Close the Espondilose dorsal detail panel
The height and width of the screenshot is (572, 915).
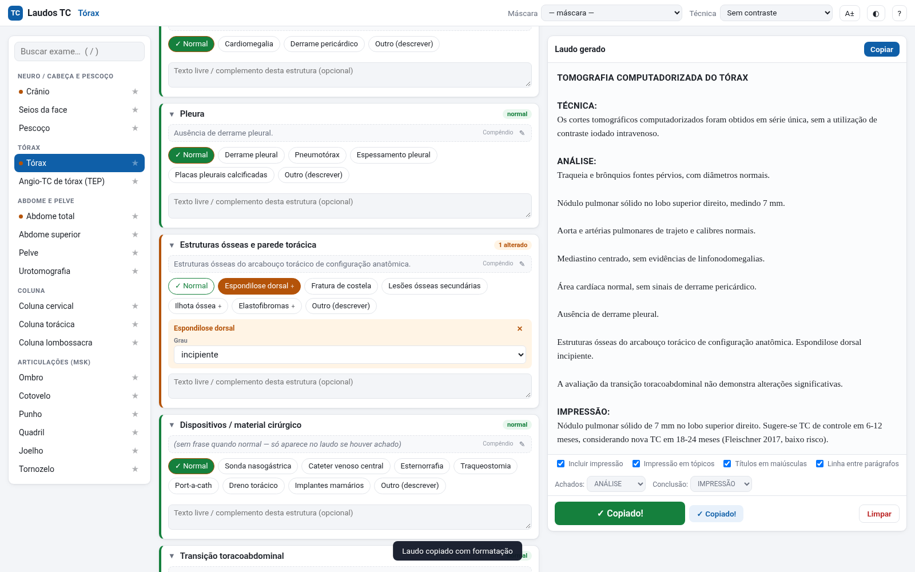(520, 328)
